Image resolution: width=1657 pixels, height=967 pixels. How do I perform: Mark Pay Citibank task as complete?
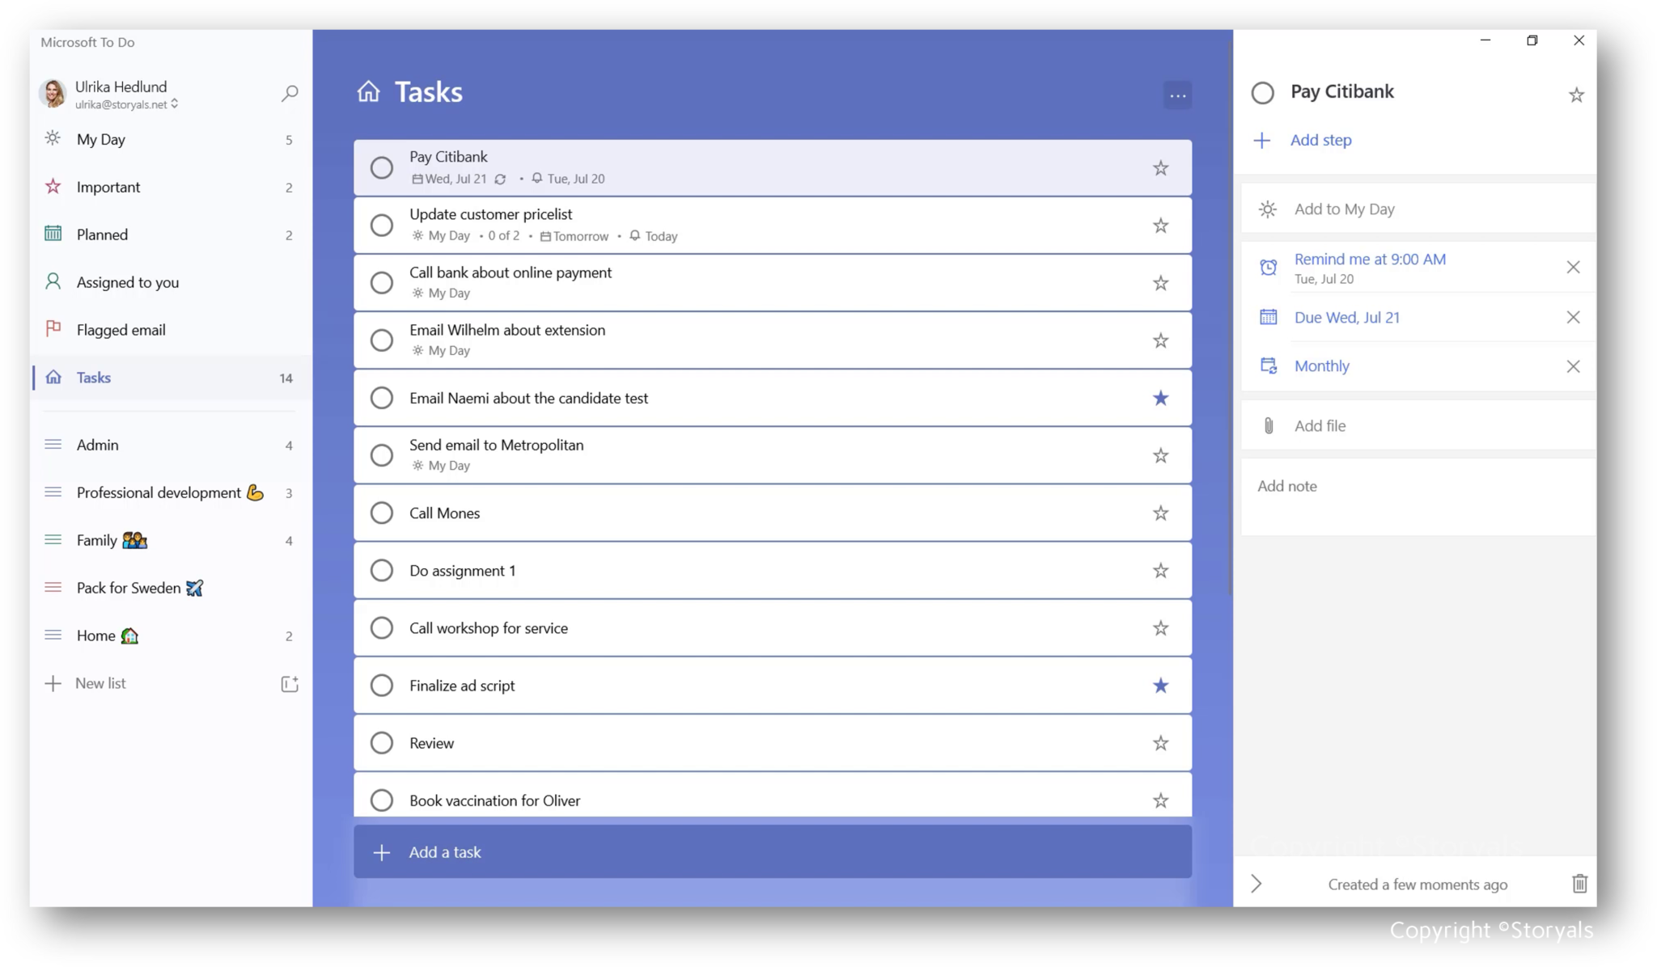coord(381,167)
